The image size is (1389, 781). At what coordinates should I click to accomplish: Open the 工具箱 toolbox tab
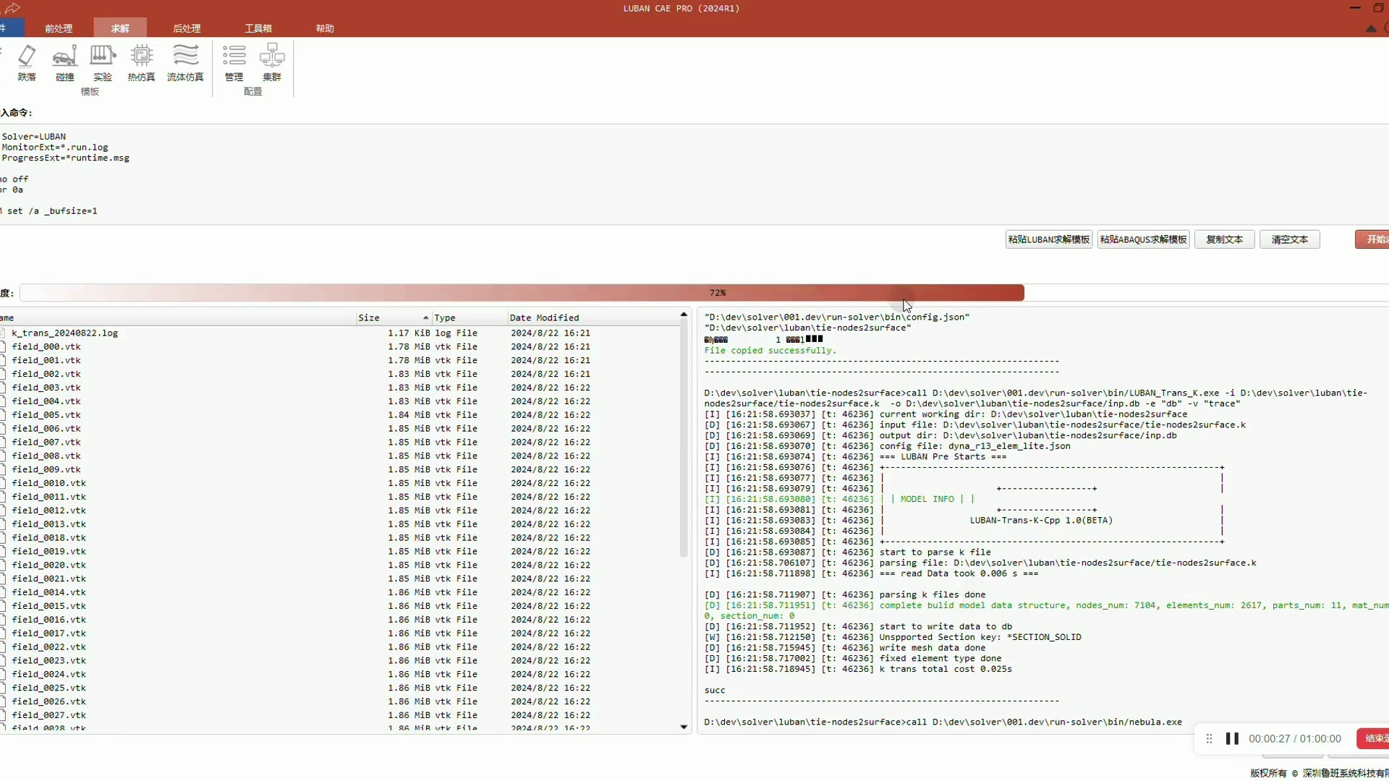(258, 28)
